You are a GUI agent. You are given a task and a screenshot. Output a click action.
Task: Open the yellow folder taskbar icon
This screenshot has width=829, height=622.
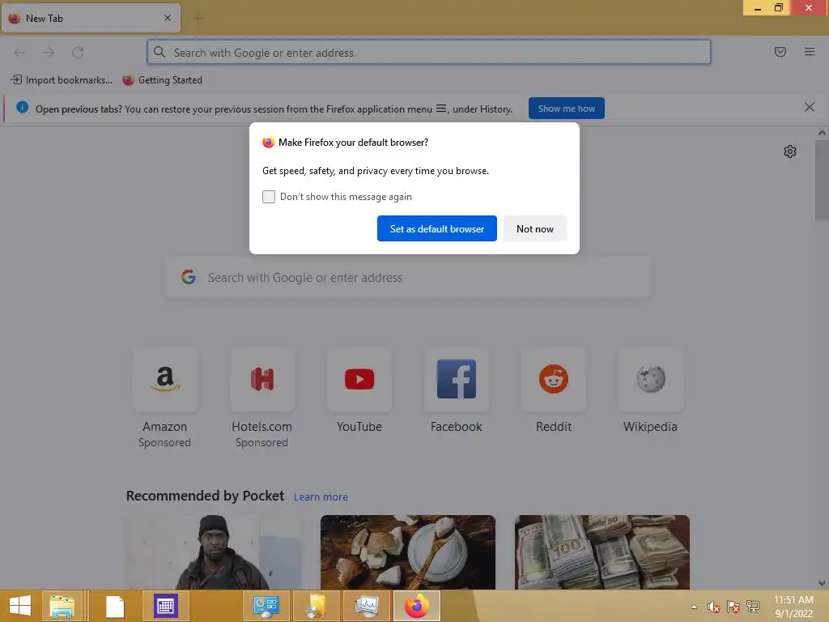click(x=317, y=606)
